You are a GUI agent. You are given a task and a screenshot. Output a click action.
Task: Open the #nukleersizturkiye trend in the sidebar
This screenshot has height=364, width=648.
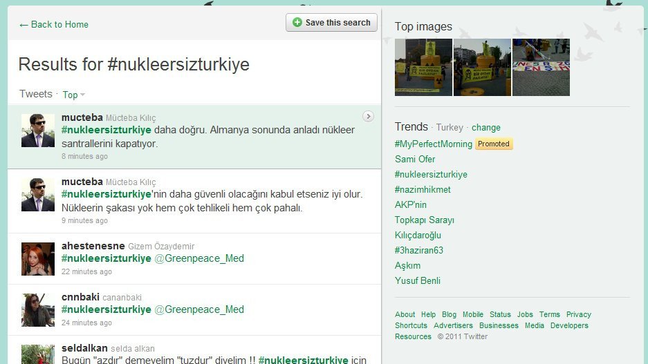(431, 175)
